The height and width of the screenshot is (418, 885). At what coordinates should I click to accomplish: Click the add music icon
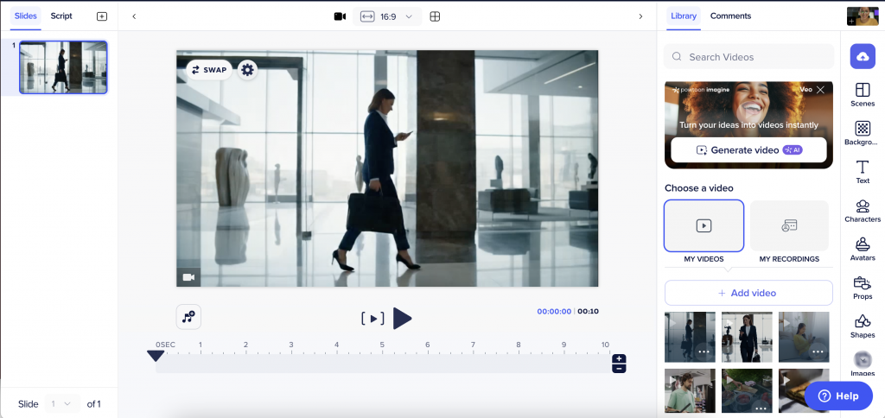[x=188, y=317]
